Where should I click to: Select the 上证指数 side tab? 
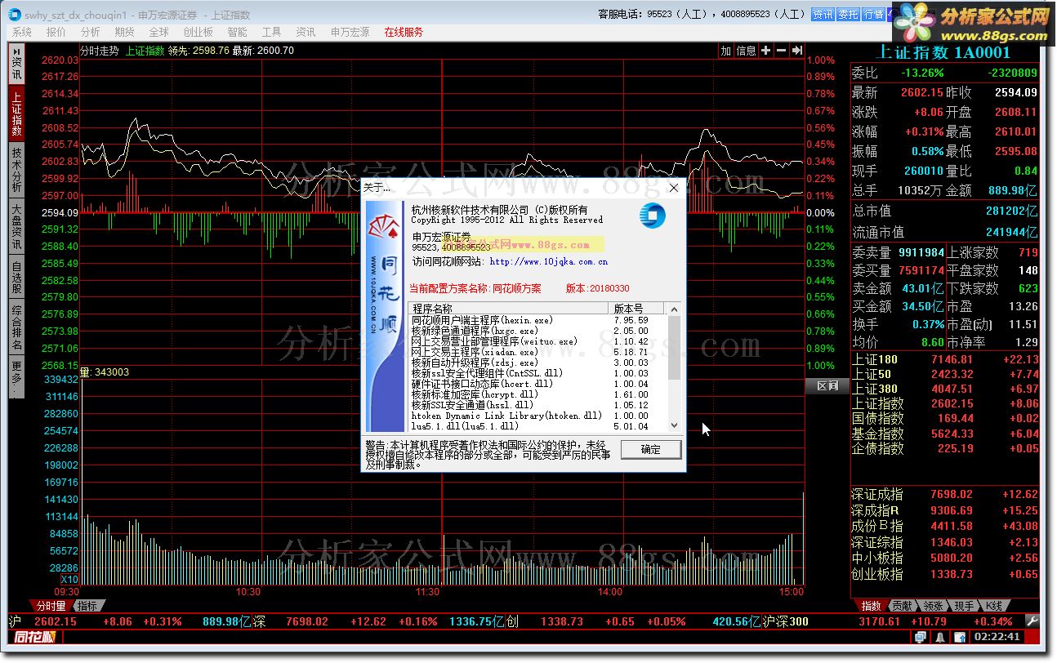click(x=16, y=113)
